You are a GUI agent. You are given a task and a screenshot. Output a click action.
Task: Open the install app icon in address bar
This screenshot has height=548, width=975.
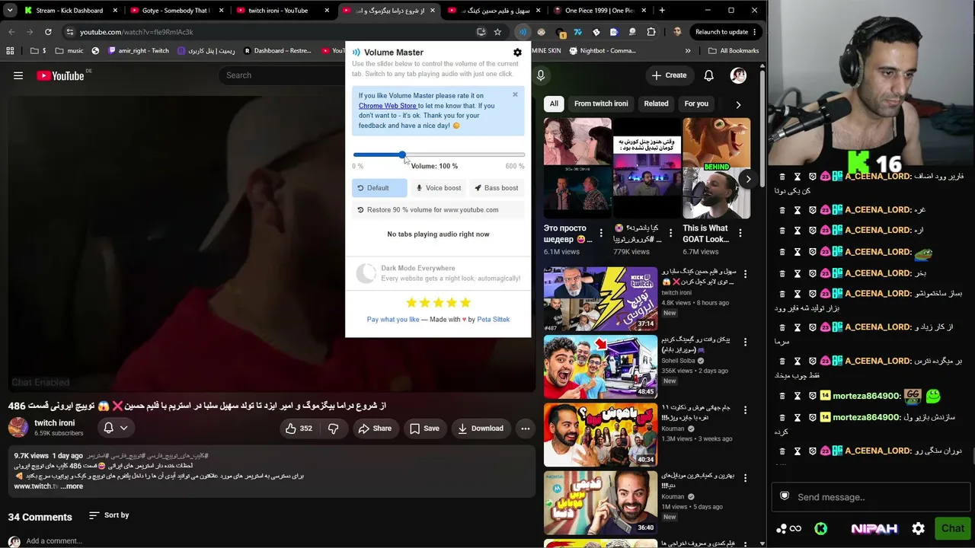[481, 32]
